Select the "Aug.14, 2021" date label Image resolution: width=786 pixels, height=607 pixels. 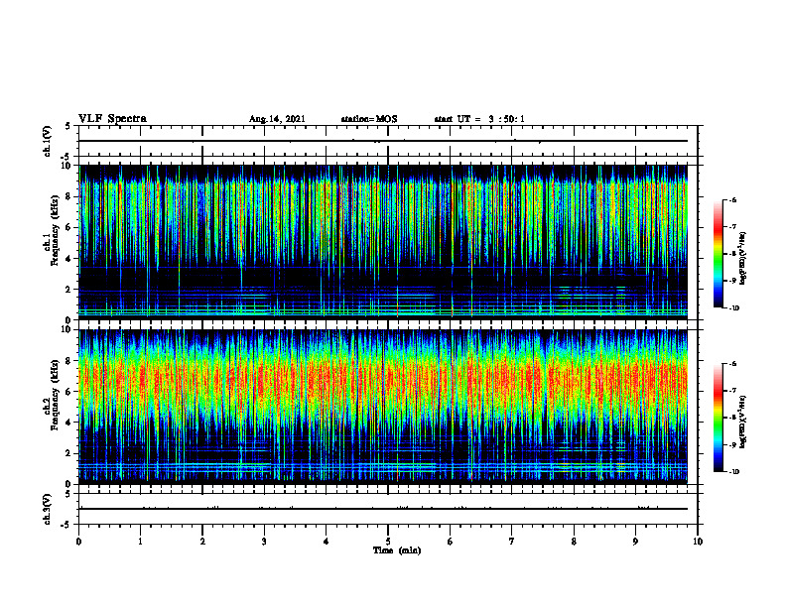tap(277, 119)
